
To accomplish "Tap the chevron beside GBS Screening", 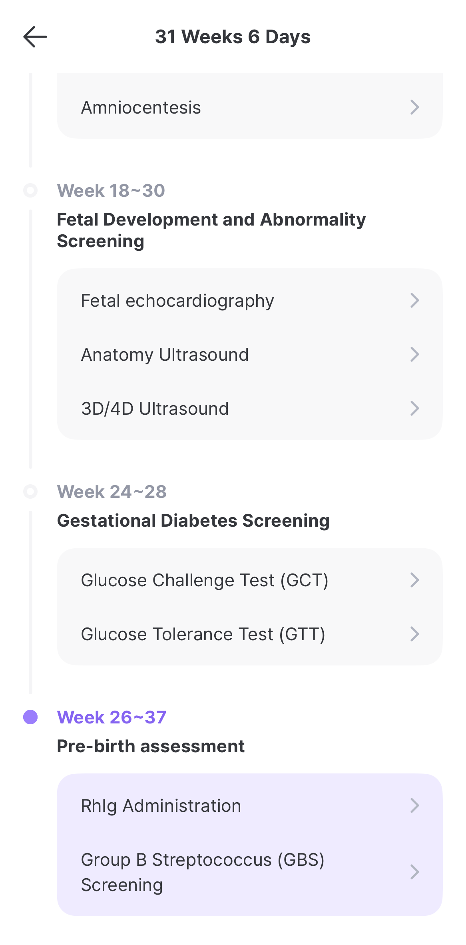I will pos(415,872).
